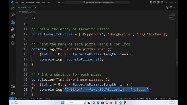The width and height of the screenshot is (187, 105).
Task: Toggle the bottom panel layout icon
Action: click(155, 3)
